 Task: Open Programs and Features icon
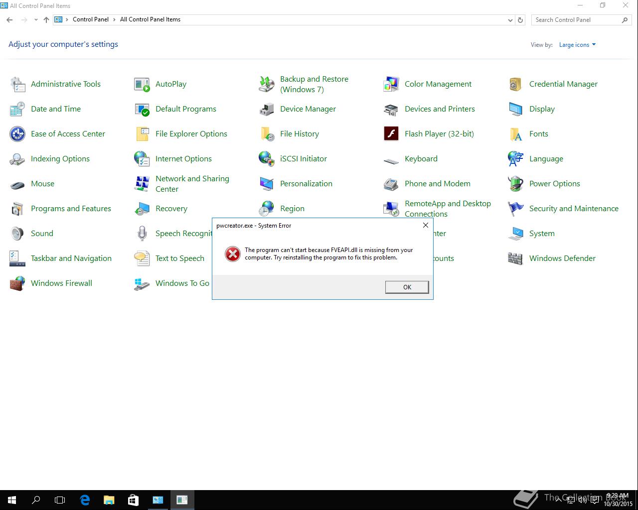[x=18, y=209]
